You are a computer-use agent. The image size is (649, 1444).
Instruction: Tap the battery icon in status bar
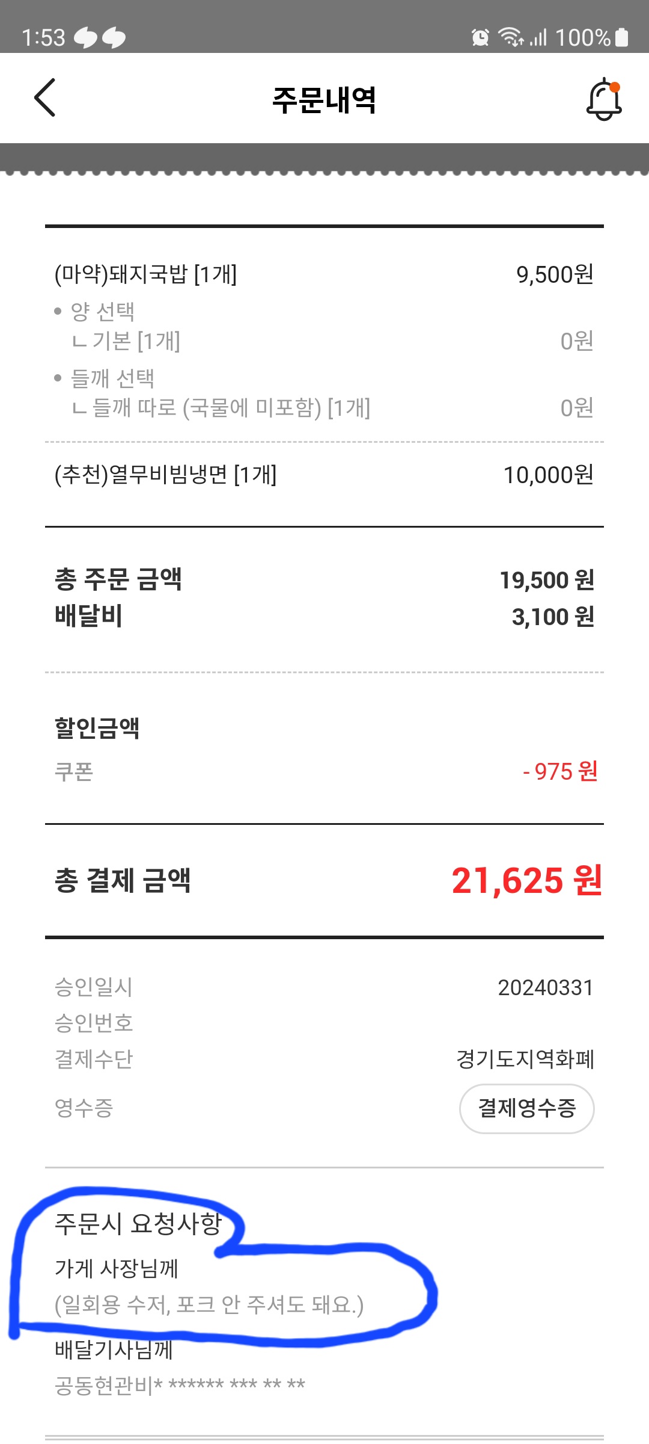pos(623,37)
